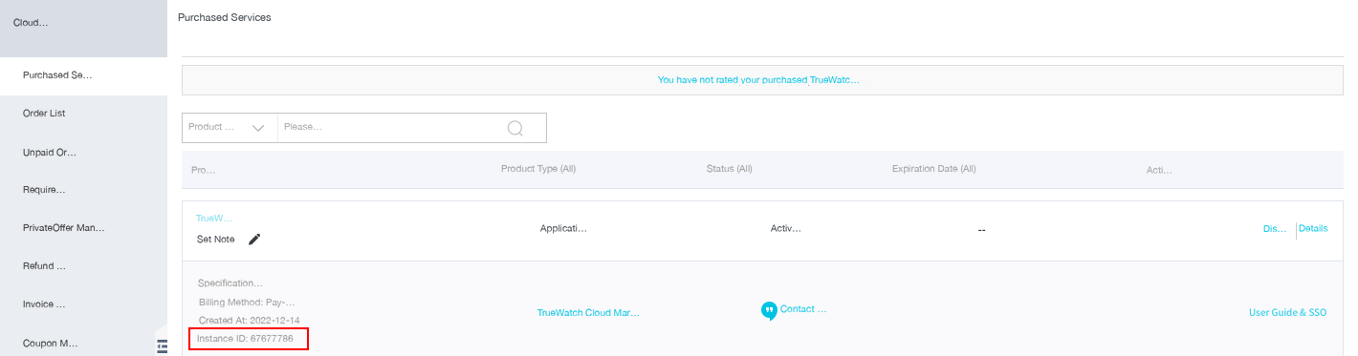Click the unrated TrueWatch purchase notice
Image resolution: width=1358 pixels, height=356 pixels.
pos(758,80)
